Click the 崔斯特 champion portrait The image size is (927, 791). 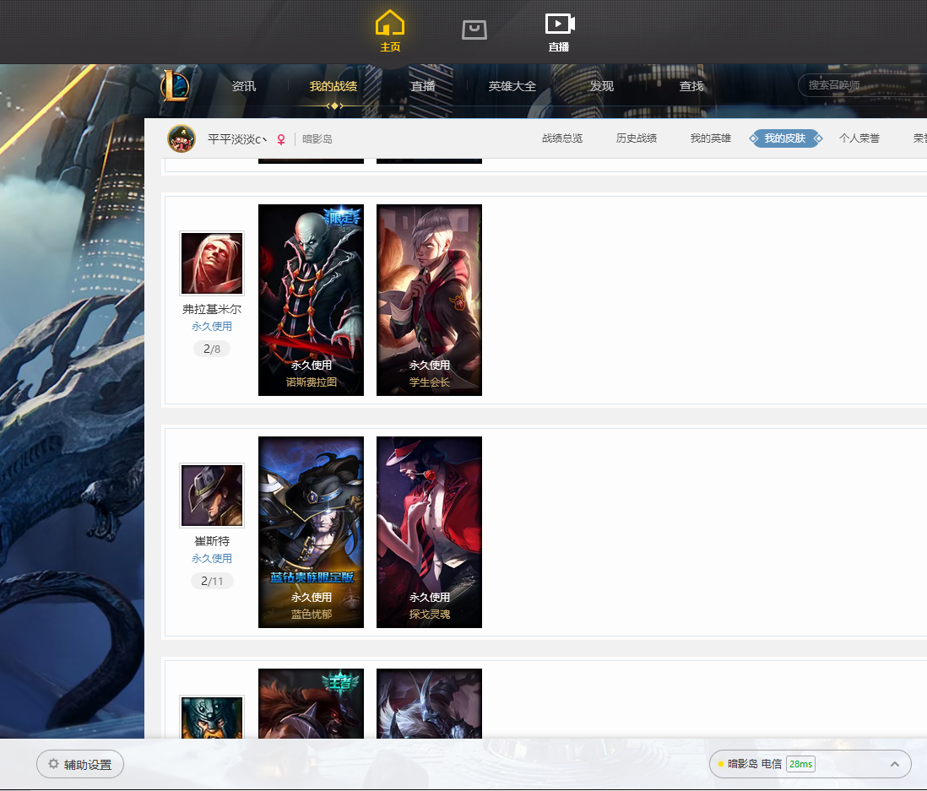point(212,496)
